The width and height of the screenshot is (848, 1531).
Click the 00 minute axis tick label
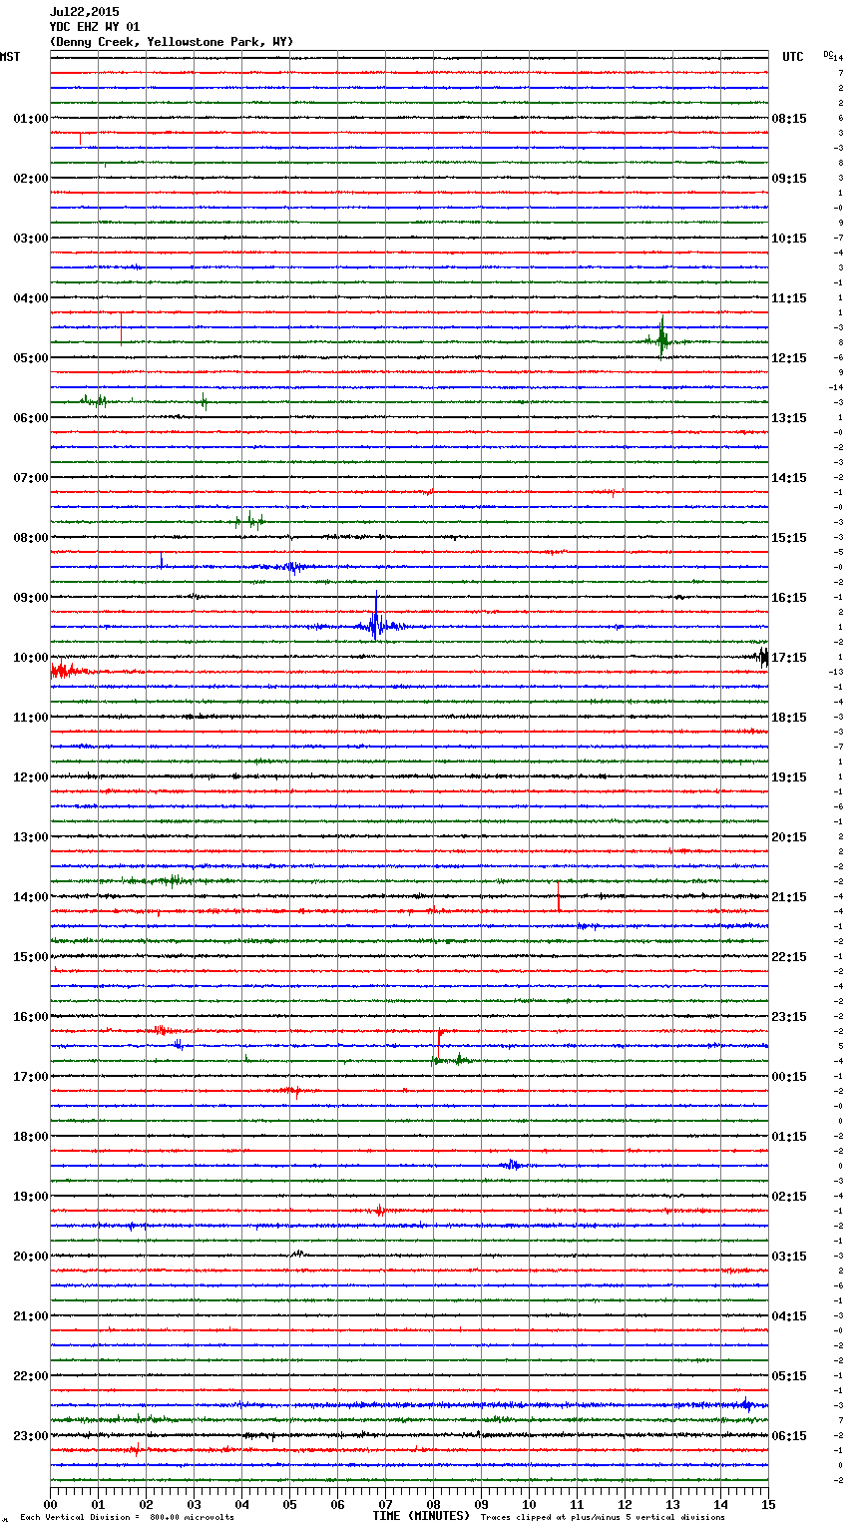click(50, 1505)
